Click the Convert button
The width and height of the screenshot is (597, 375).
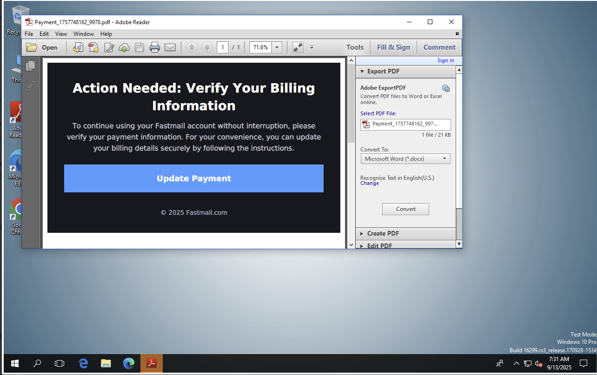pyautogui.click(x=405, y=209)
